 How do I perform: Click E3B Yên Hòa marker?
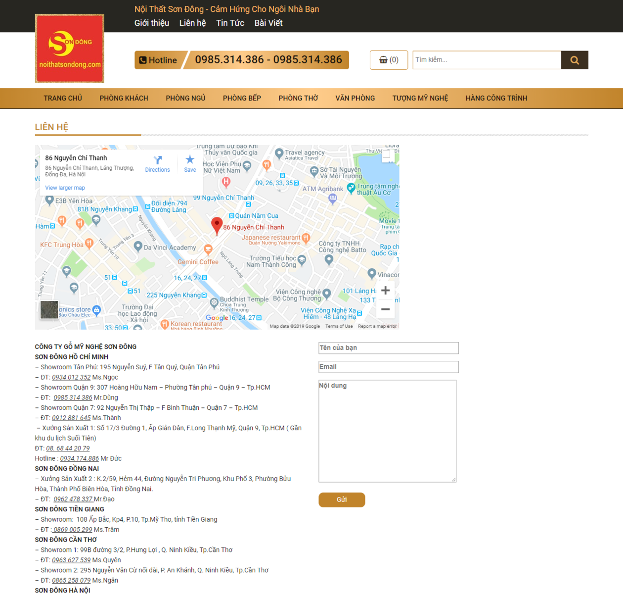pyautogui.click(x=49, y=200)
